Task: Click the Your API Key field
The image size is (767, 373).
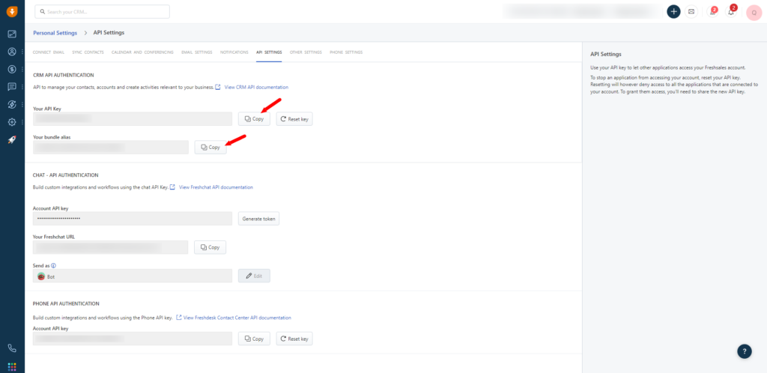Action: click(x=132, y=119)
